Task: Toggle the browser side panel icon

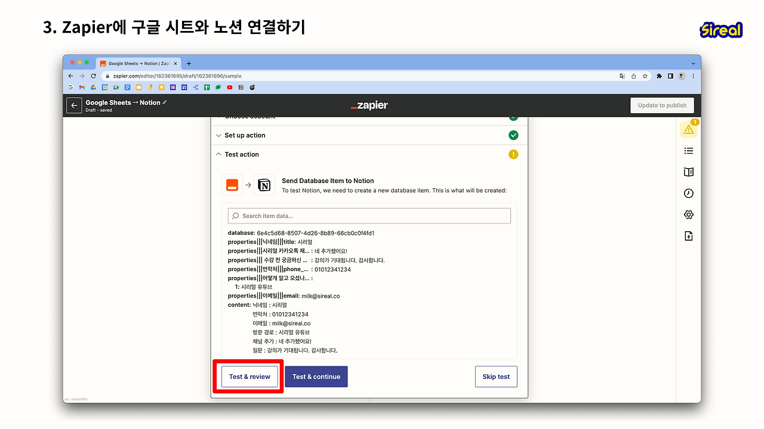Action: click(x=670, y=76)
